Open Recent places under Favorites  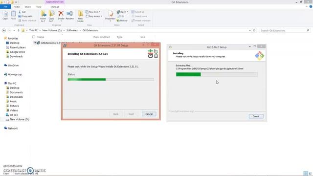tap(16, 47)
